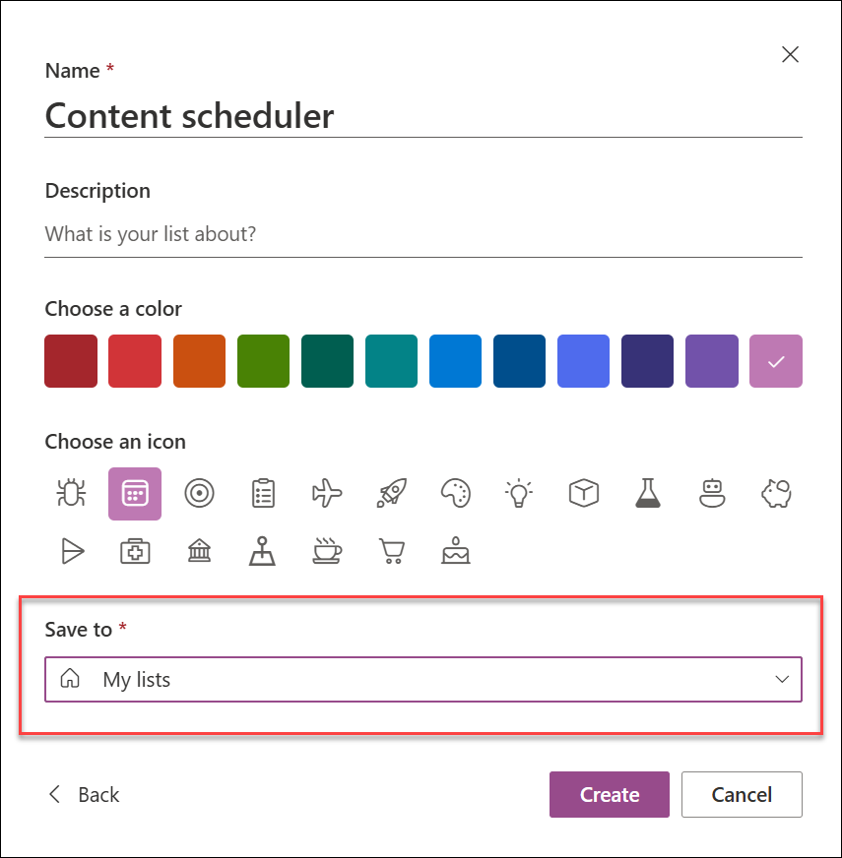Select the green color swatch
Screen dimensions: 842x858
263,361
